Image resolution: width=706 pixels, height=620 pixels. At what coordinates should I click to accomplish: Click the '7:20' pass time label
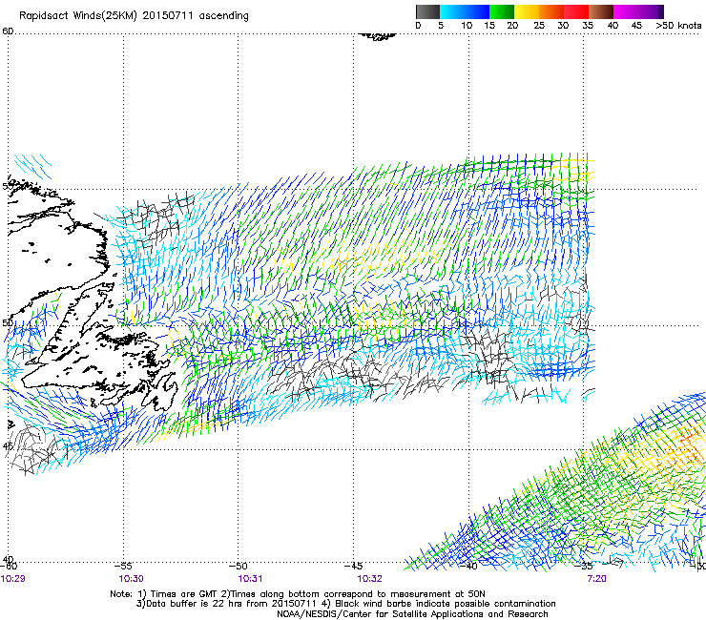point(596,578)
